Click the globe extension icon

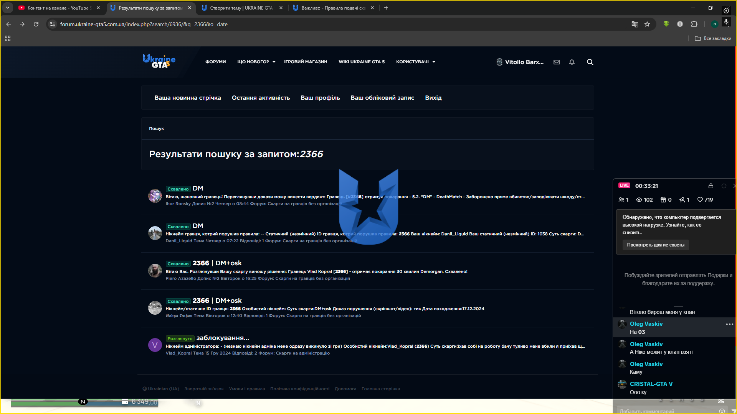tap(680, 24)
